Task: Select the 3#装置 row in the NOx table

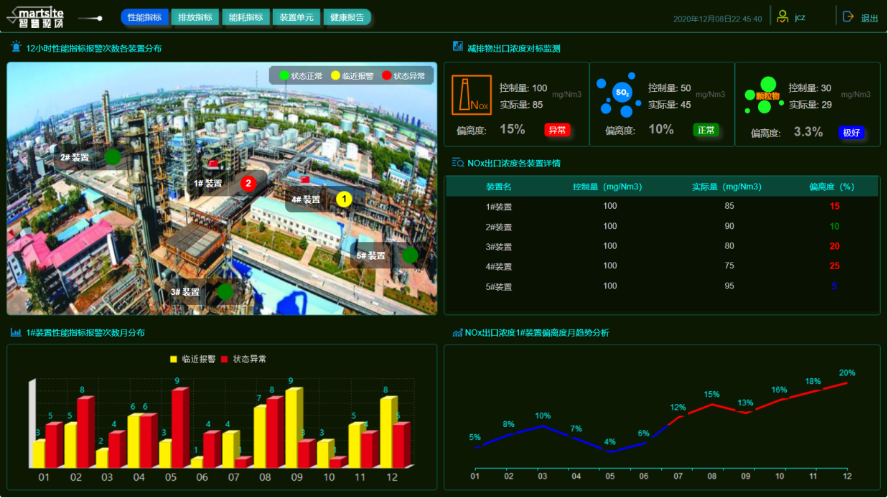Action: (499, 247)
